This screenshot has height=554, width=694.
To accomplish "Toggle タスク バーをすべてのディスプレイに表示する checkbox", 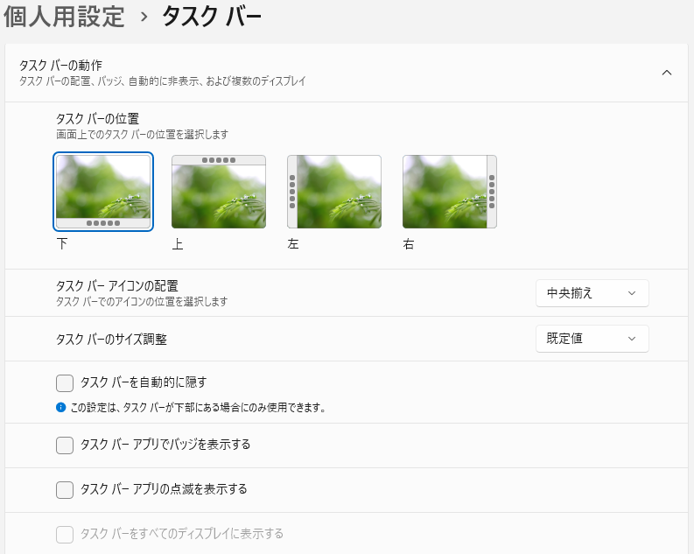I will click(65, 535).
